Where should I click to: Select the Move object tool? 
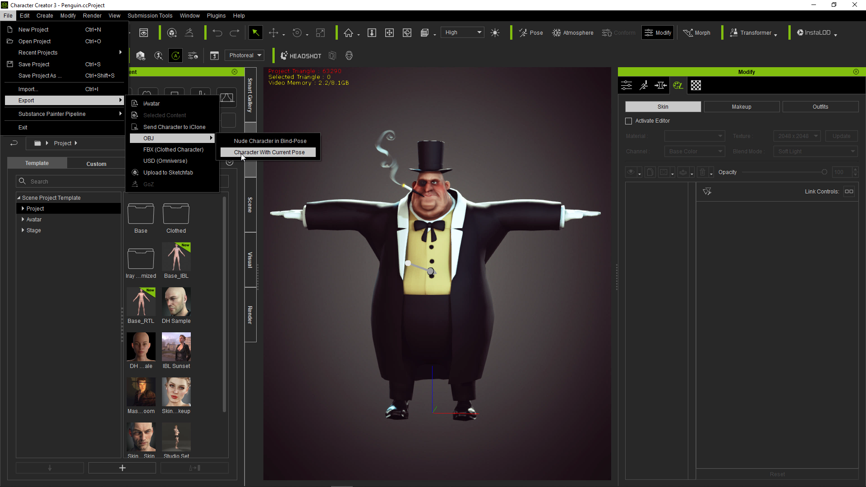(x=273, y=33)
